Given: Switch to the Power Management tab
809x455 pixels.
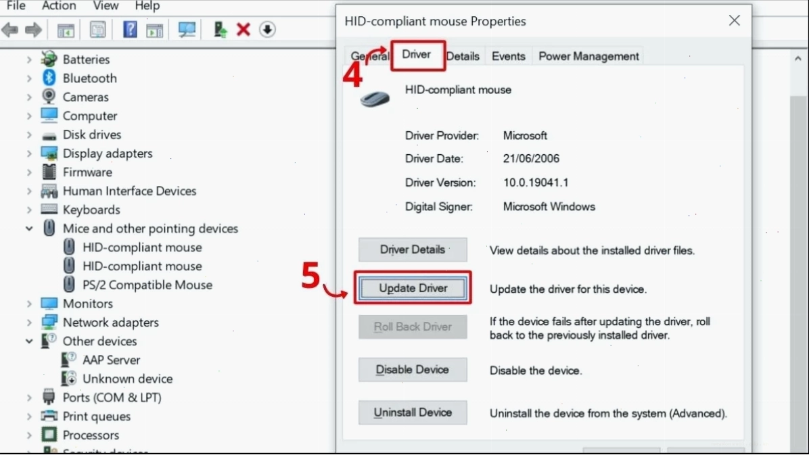Looking at the screenshot, I should tap(588, 56).
